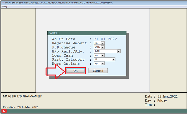Click the Cancel button
Screen dimensions: 188x114
point(98,71)
